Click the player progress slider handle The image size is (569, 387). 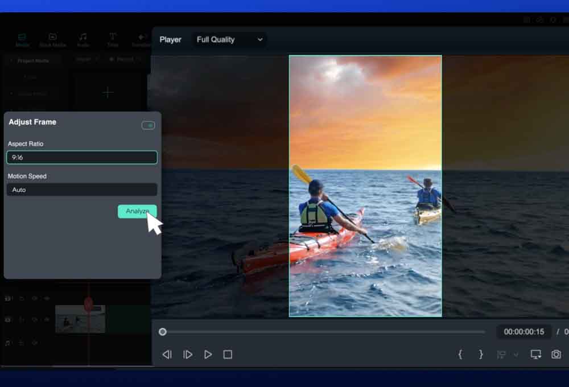[163, 332]
